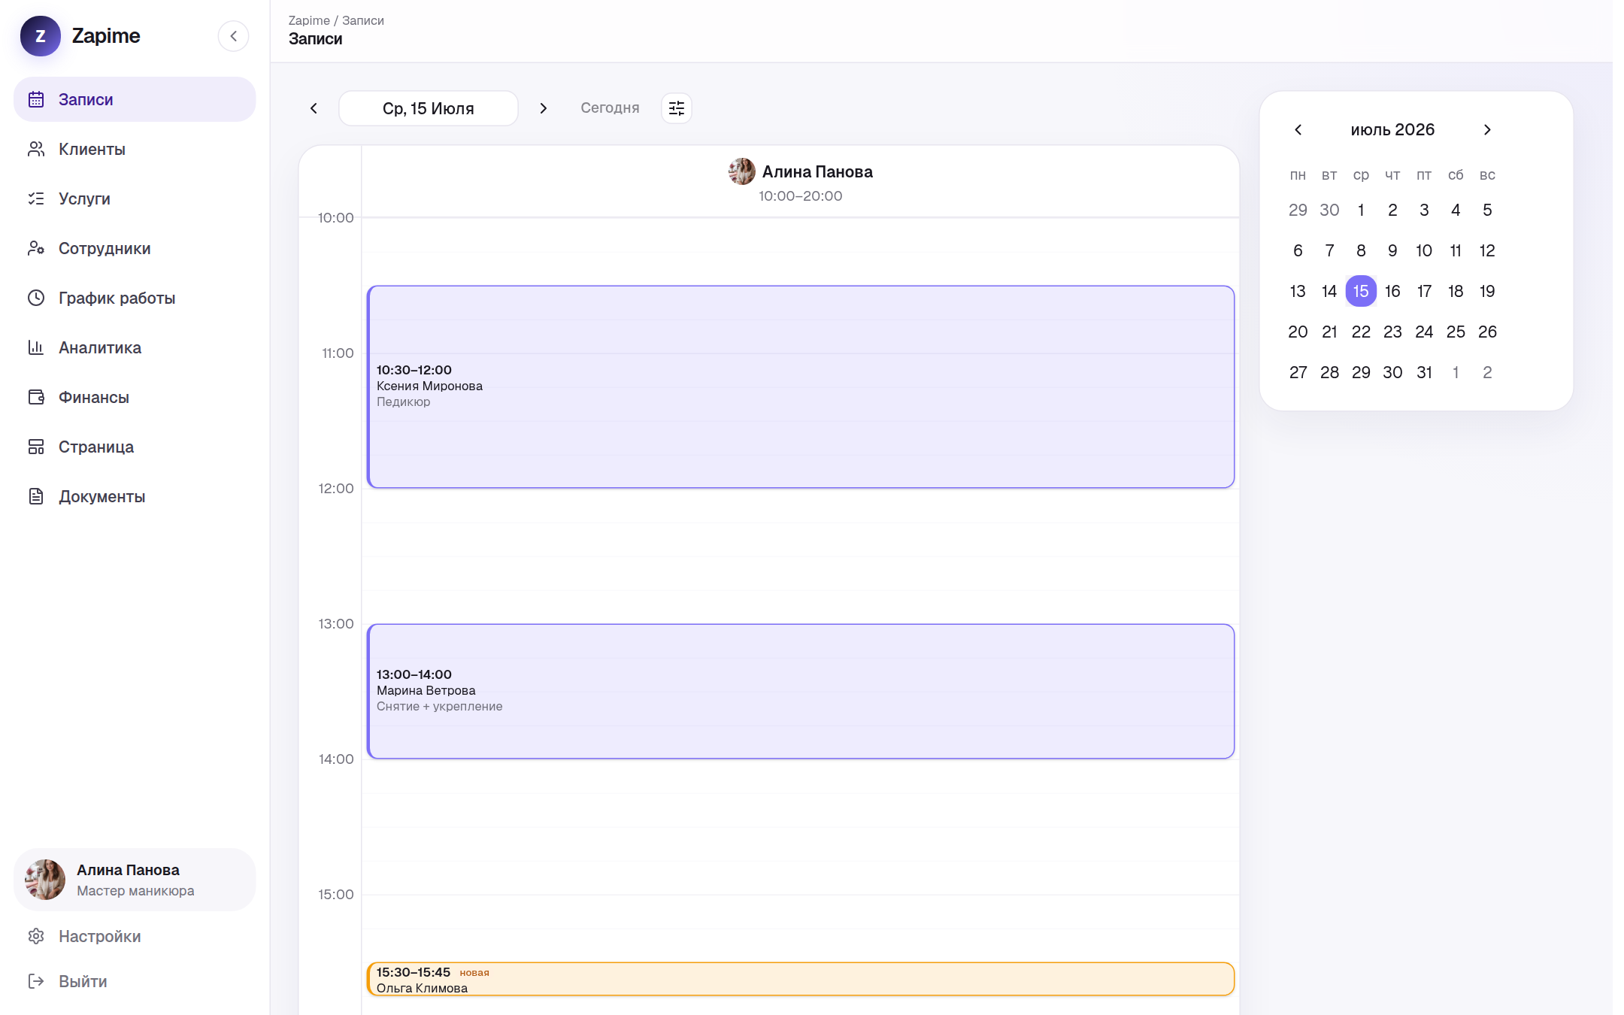
Task: Collapse the sidebar with the chevron button
Action: pos(233,36)
